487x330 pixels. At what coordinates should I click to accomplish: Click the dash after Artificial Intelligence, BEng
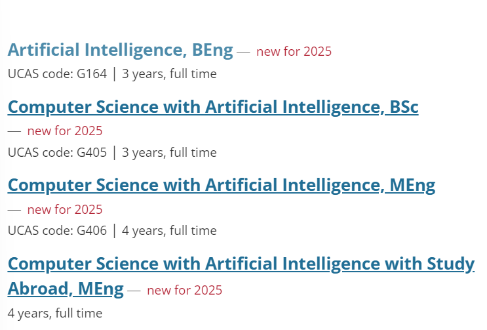click(243, 52)
